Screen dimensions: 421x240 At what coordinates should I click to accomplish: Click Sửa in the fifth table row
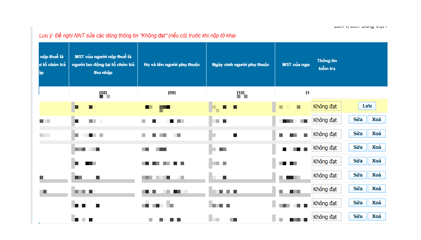[358, 161]
